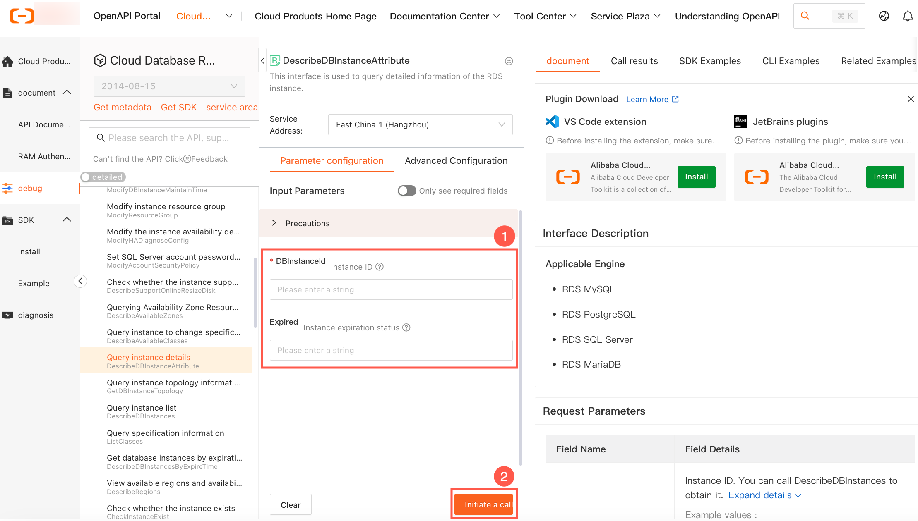Switch to the Related Examples tab
This screenshot has width=918, height=521.
point(878,61)
